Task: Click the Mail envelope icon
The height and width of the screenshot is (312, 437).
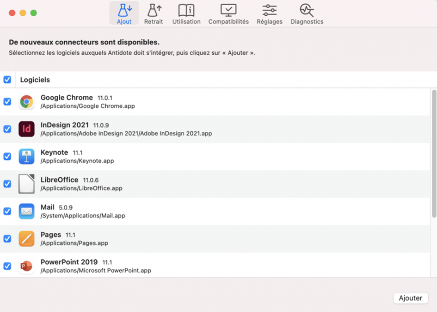Action: (26, 211)
